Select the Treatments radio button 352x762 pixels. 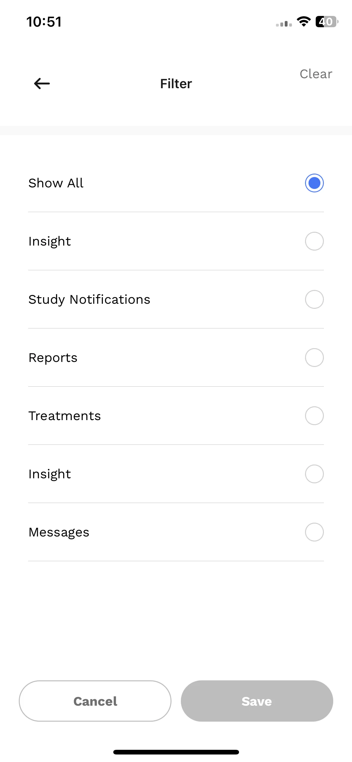pyautogui.click(x=314, y=416)
